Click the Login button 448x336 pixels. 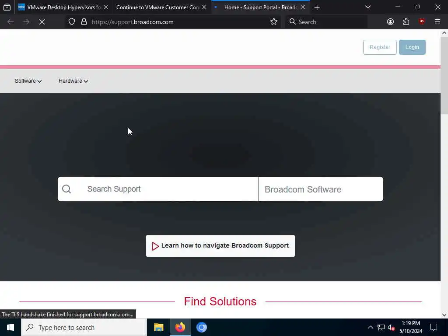pyautogui.click(x=412, y=47)
